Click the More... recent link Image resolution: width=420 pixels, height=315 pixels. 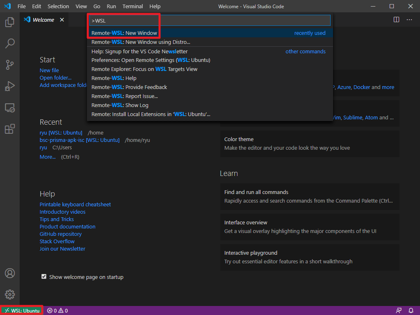pyautogui.click(x=48, y=157)
